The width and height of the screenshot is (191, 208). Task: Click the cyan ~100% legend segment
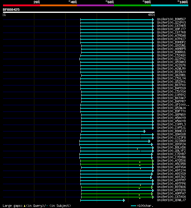pyautogui.click(x=170, y=5)
